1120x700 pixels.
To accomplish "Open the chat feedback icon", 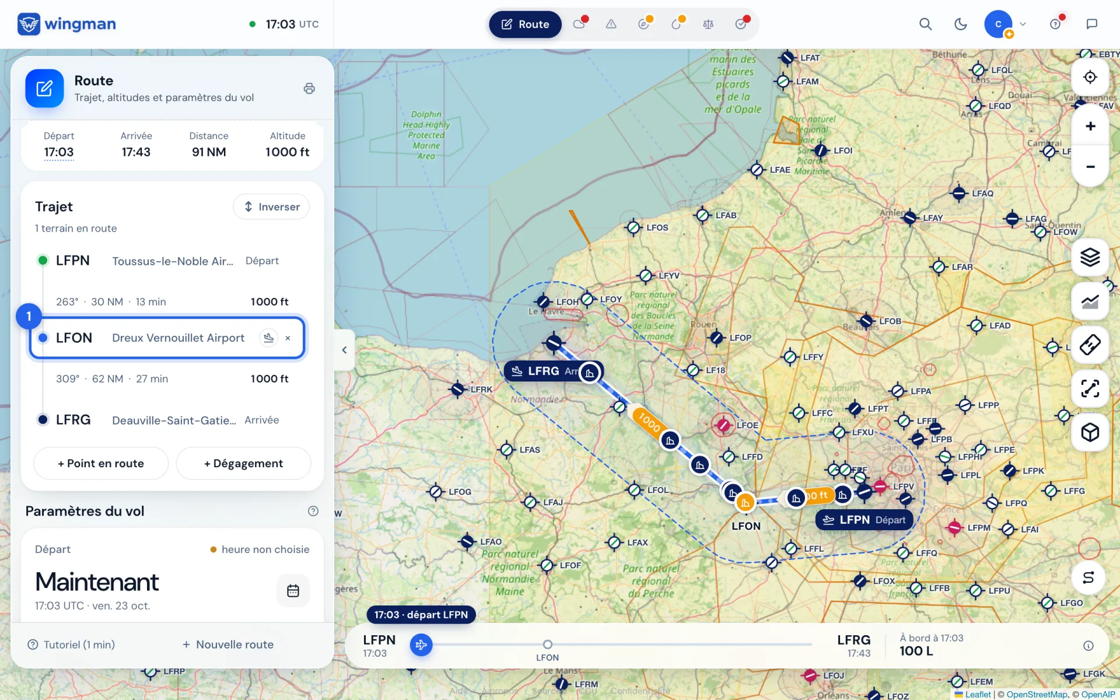I will (1092, 24).
